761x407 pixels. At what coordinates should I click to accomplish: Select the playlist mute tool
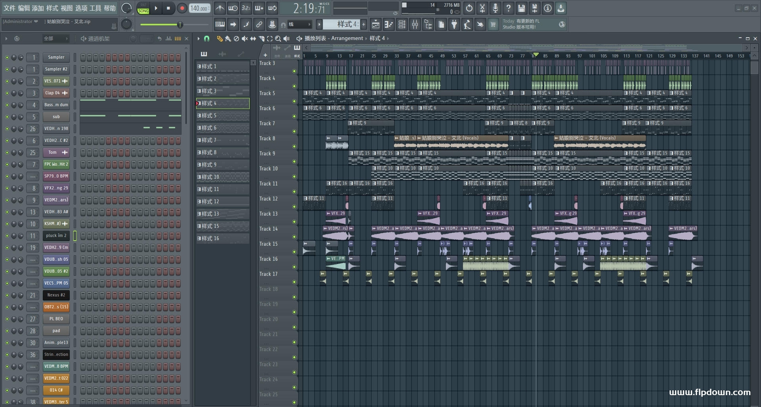[245, 38]
